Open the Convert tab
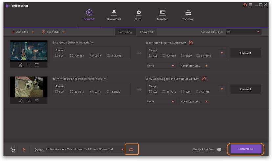This screenshot has height=161, width=272. click(x=89, y=15)
